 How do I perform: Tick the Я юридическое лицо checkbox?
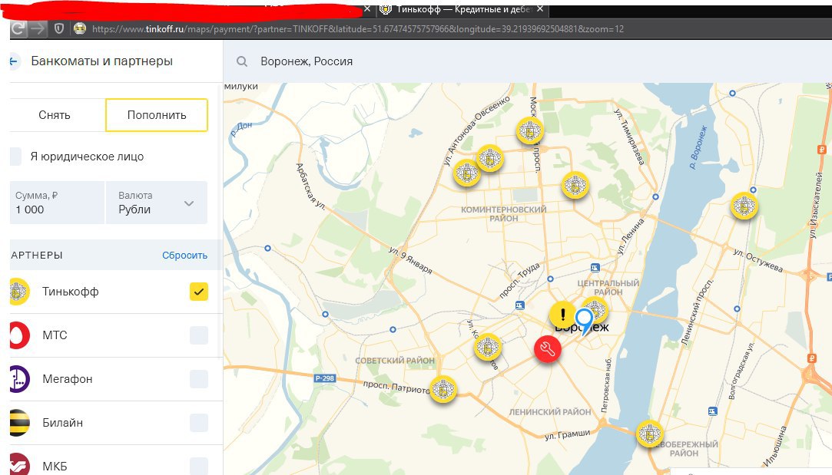pyautogui.click(x=15, y=157)
